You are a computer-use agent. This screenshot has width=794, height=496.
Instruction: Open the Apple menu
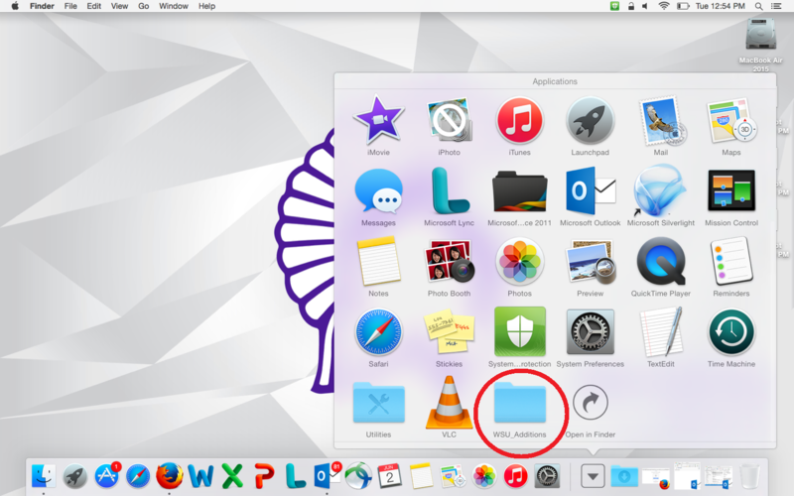pos(13,6)
